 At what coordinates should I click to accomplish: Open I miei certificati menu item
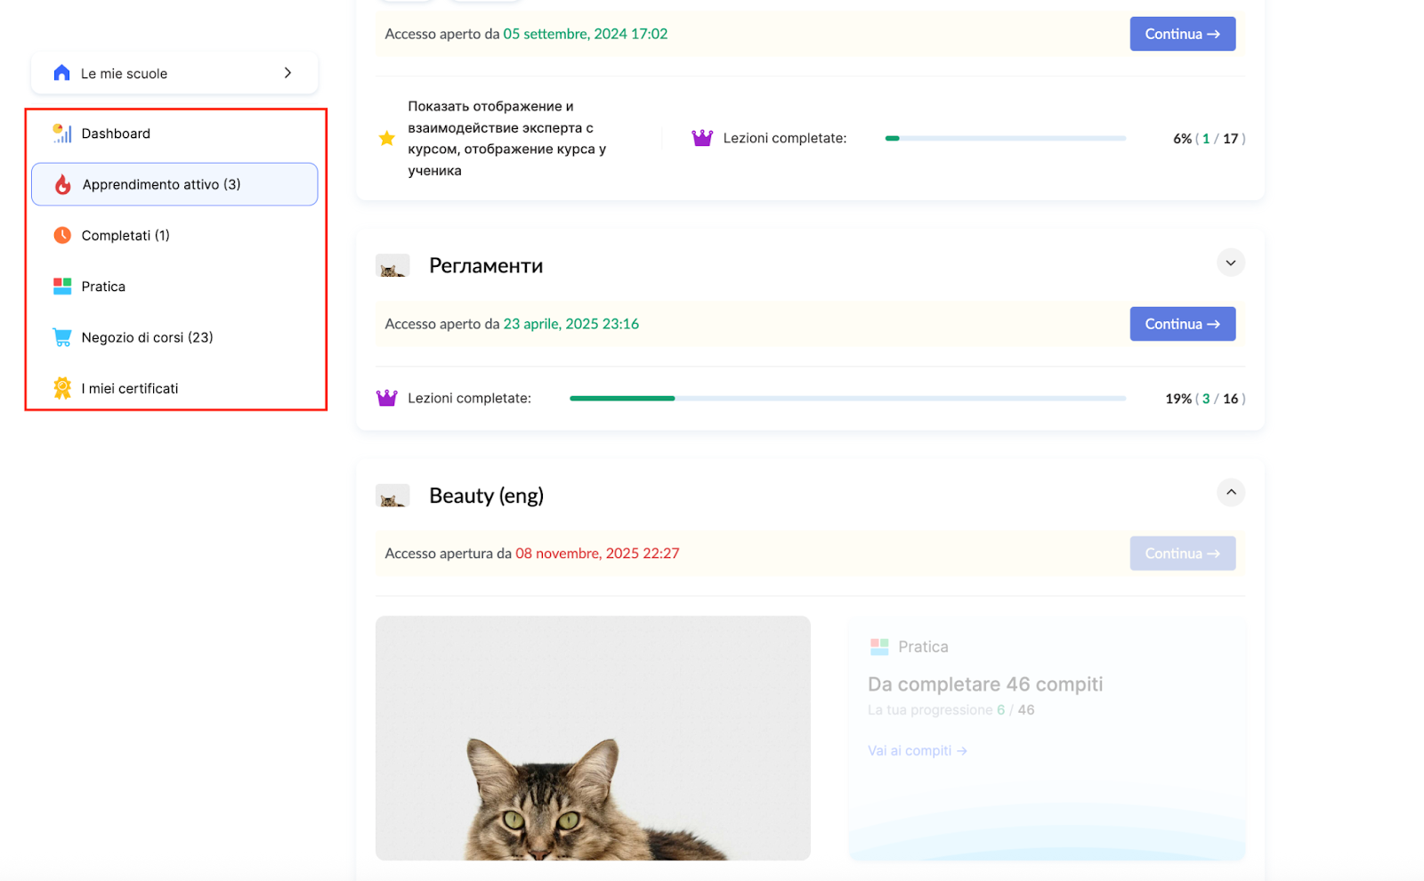click(130, 389)
